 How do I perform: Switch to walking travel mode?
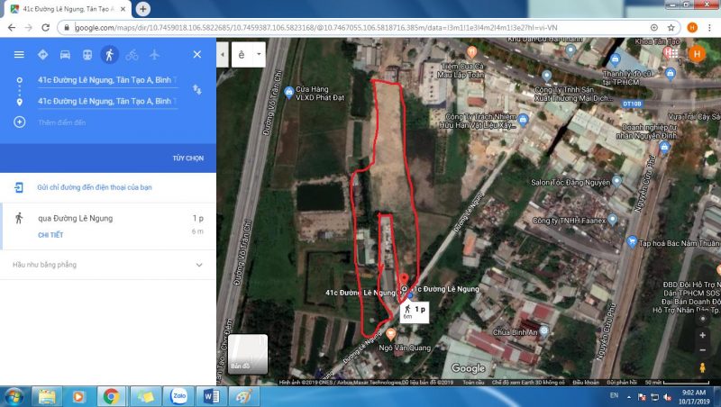(109, 54)
